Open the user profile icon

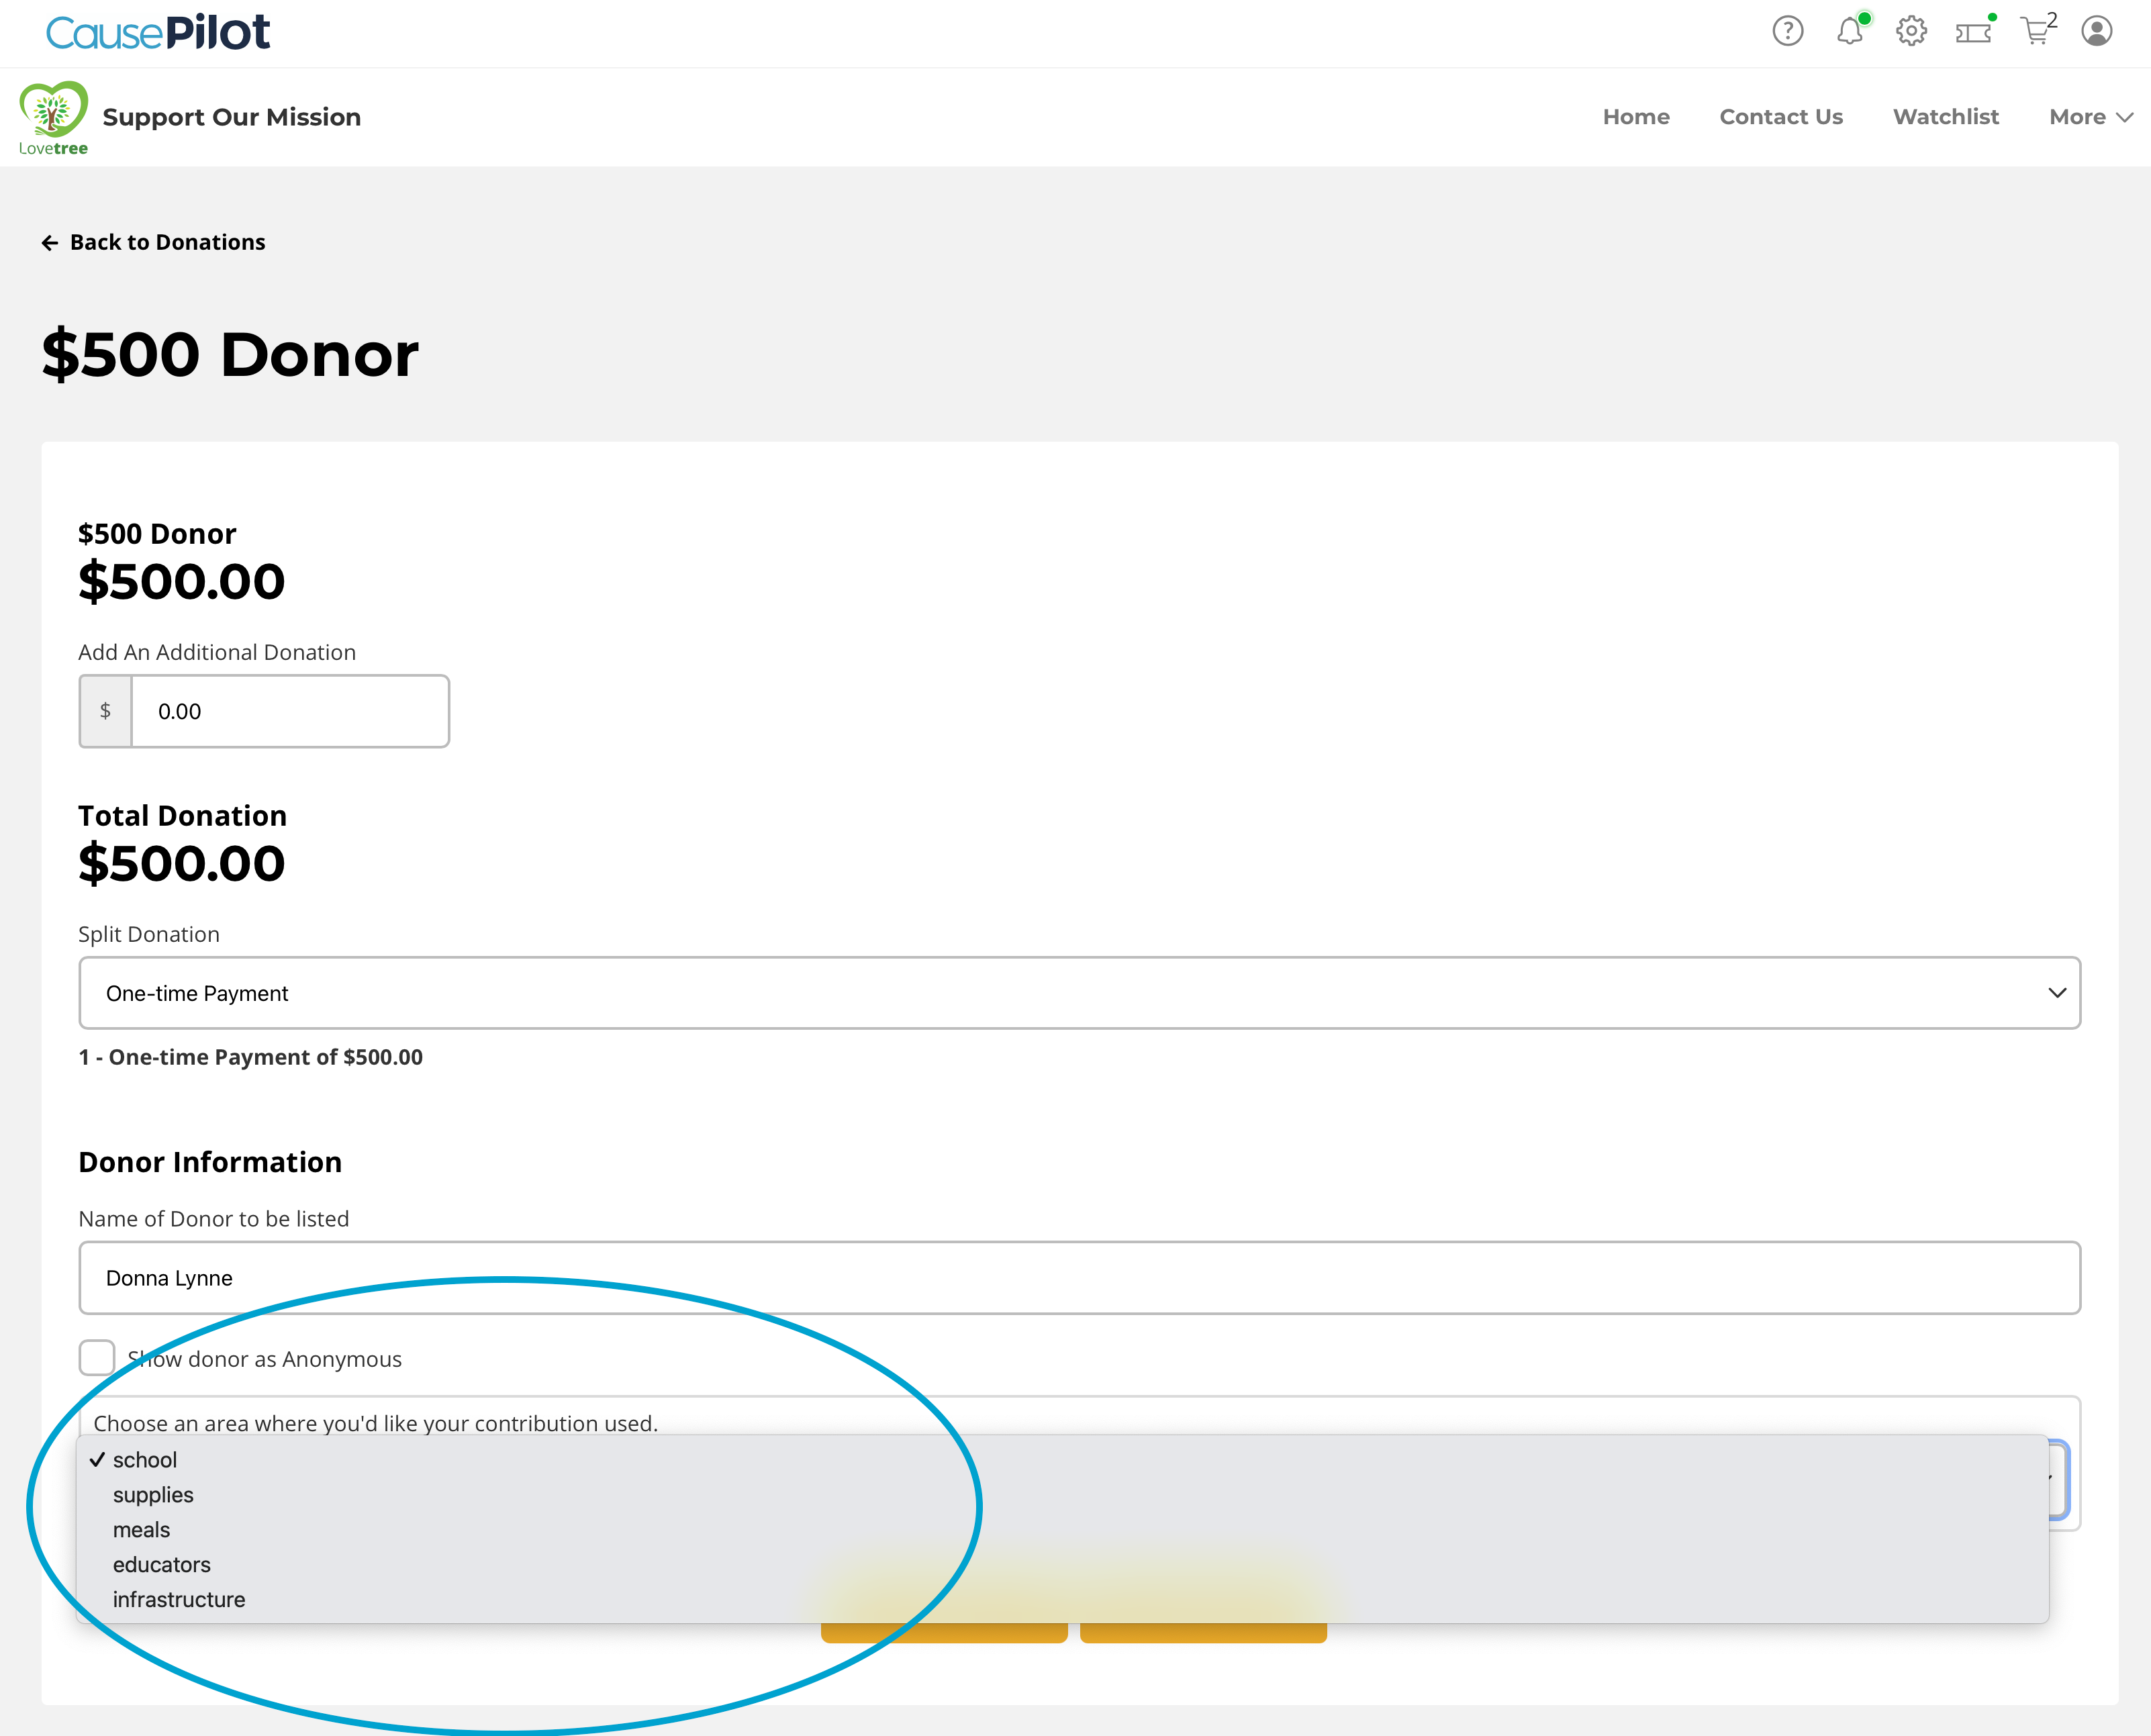[x=2097, y=31]
